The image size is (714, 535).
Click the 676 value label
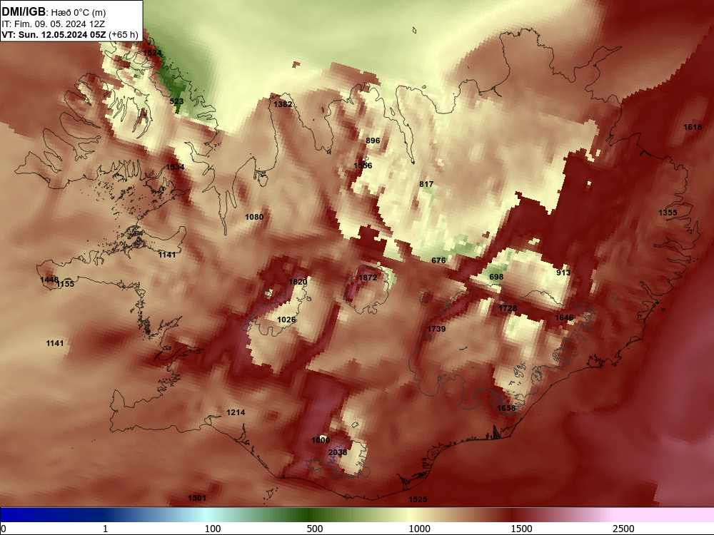pyautogui.click(x=438, y=260)
